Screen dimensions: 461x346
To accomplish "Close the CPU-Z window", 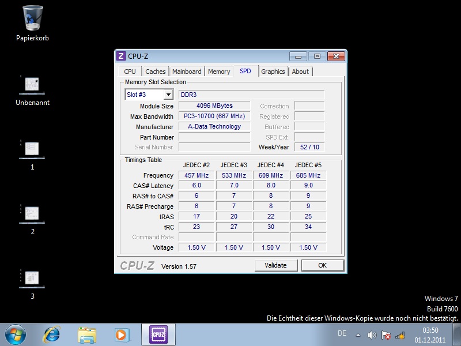I will point(336,56).
